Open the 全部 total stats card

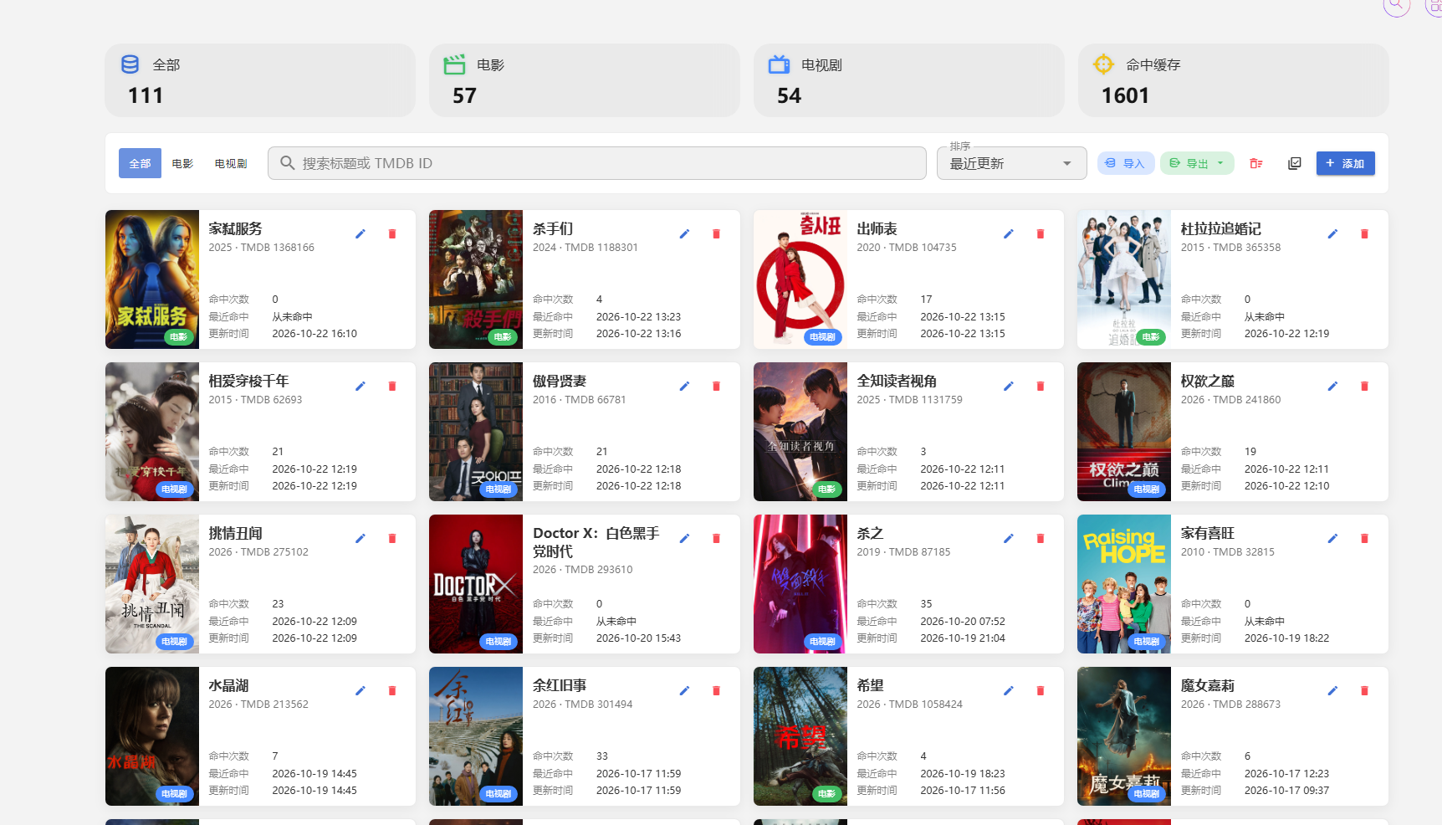(x=260, y=80)
